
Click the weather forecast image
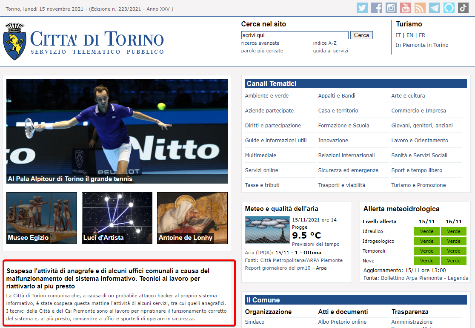tap(267, 230)
